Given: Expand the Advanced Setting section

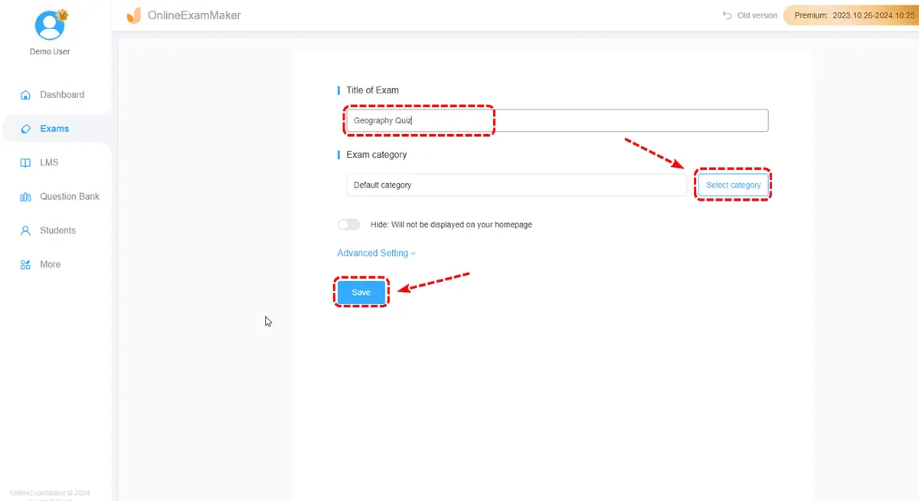Looking at the screenshot, I should [x=372, y=253].
